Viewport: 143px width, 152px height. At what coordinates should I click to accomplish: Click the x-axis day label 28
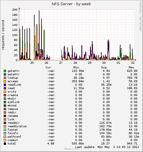[x=75, y=63]
